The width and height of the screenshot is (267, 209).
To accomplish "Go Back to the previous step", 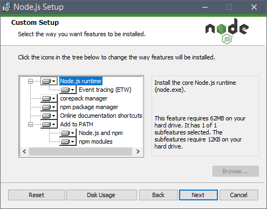I will pos(159,195).
